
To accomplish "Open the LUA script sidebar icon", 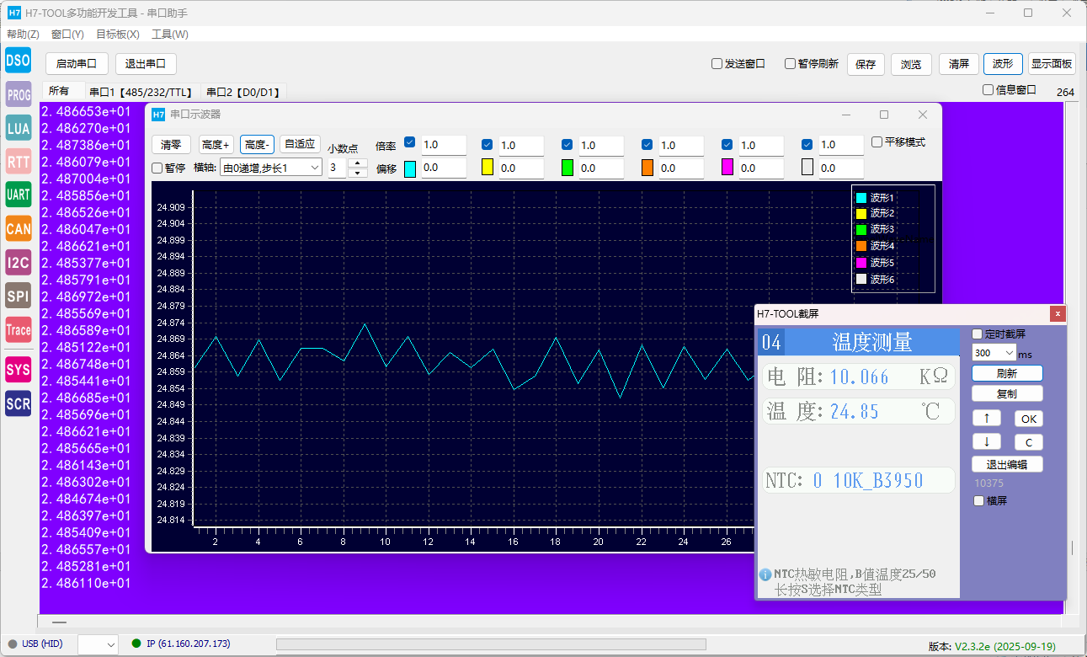I will pyautogui.click(x=18, y=128).
